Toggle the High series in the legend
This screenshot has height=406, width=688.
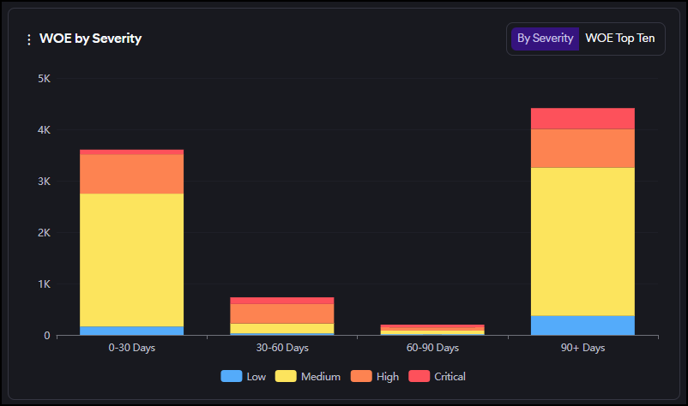pos(376,376)
